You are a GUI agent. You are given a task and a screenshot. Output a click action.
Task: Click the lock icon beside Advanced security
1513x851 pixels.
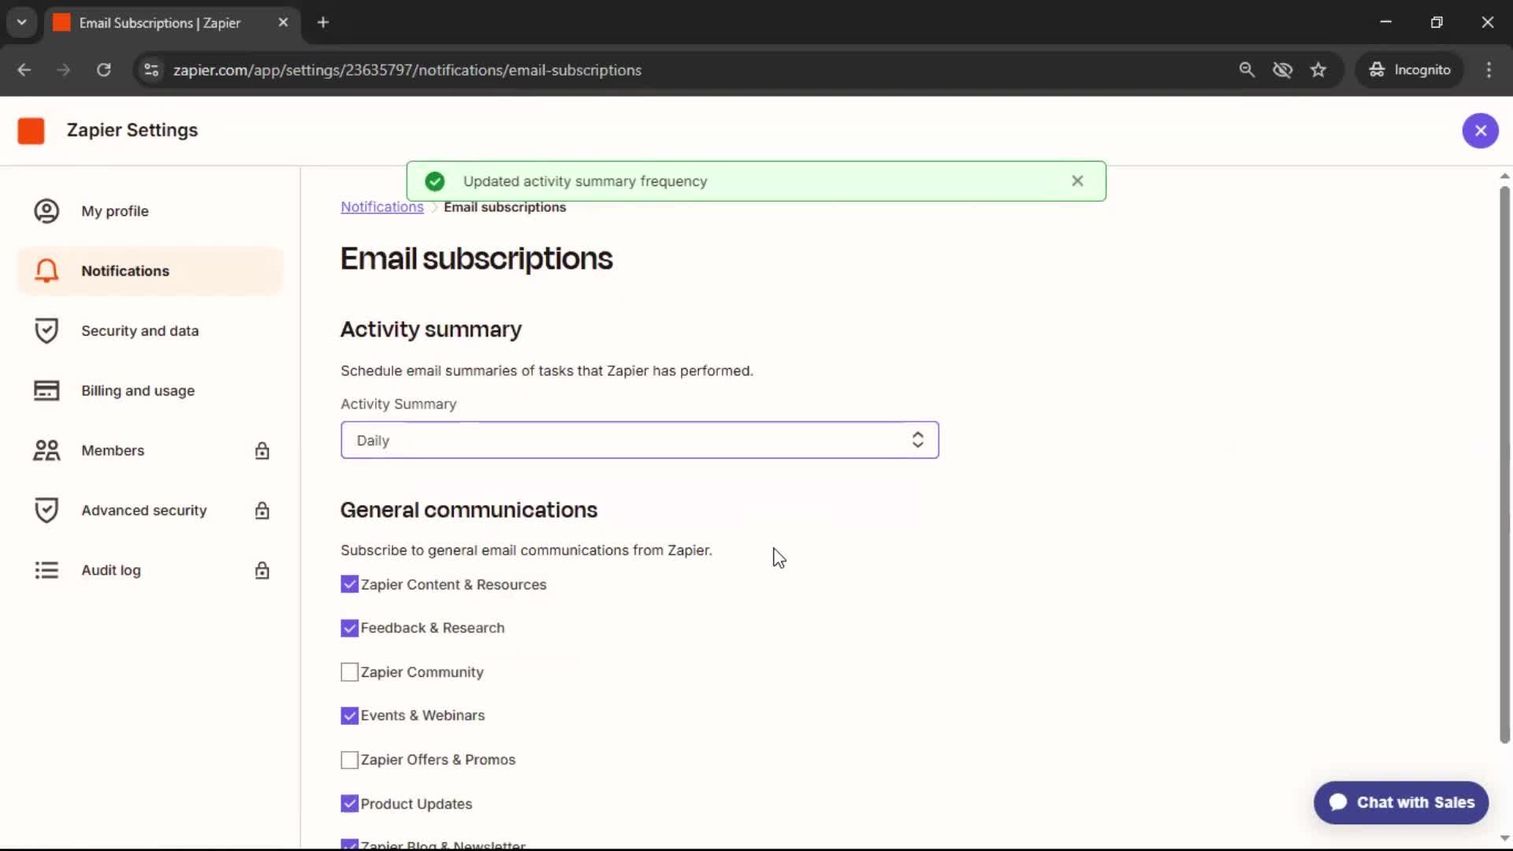click(262, 511)
